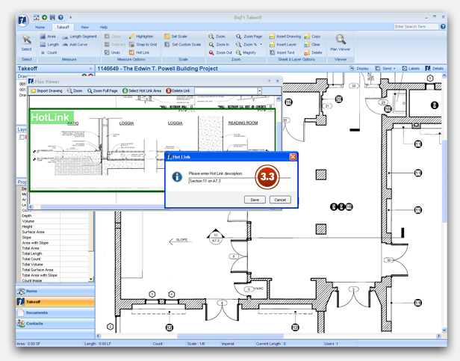
Task: Click 'Scale : 1/8' in the status bar
Action: (196, 344)
